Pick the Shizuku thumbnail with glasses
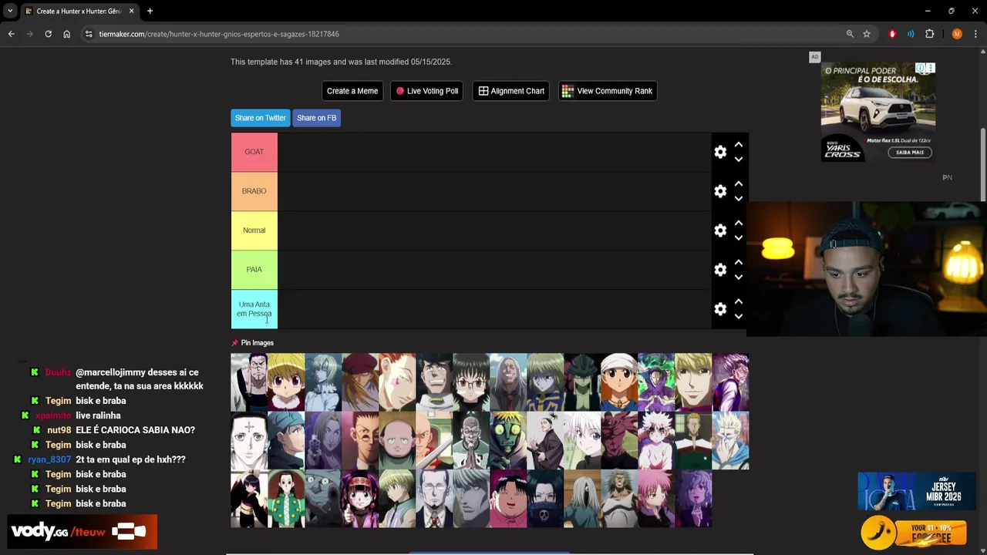Viewport: 987px width, 555px height. [471, 382]
